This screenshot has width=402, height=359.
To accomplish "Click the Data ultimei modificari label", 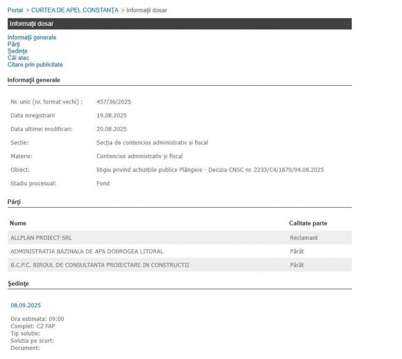I will [41, 129].
